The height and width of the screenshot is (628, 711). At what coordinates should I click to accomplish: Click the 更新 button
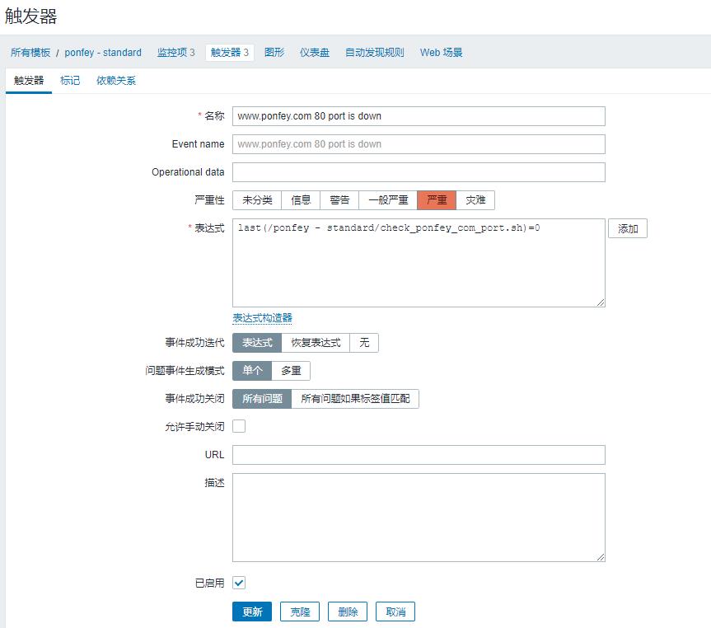click(252, 612)
